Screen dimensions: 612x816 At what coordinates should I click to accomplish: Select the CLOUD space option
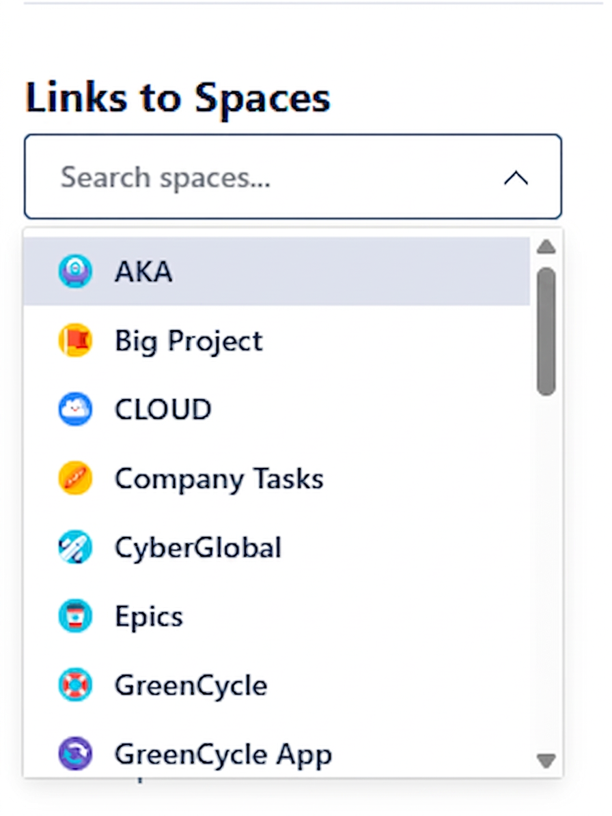pos(277,409)
